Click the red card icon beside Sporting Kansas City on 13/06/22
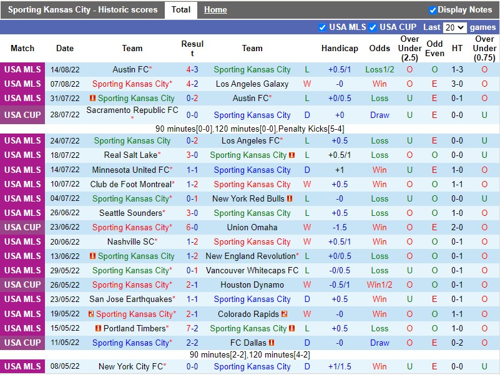 click(92, 256)
